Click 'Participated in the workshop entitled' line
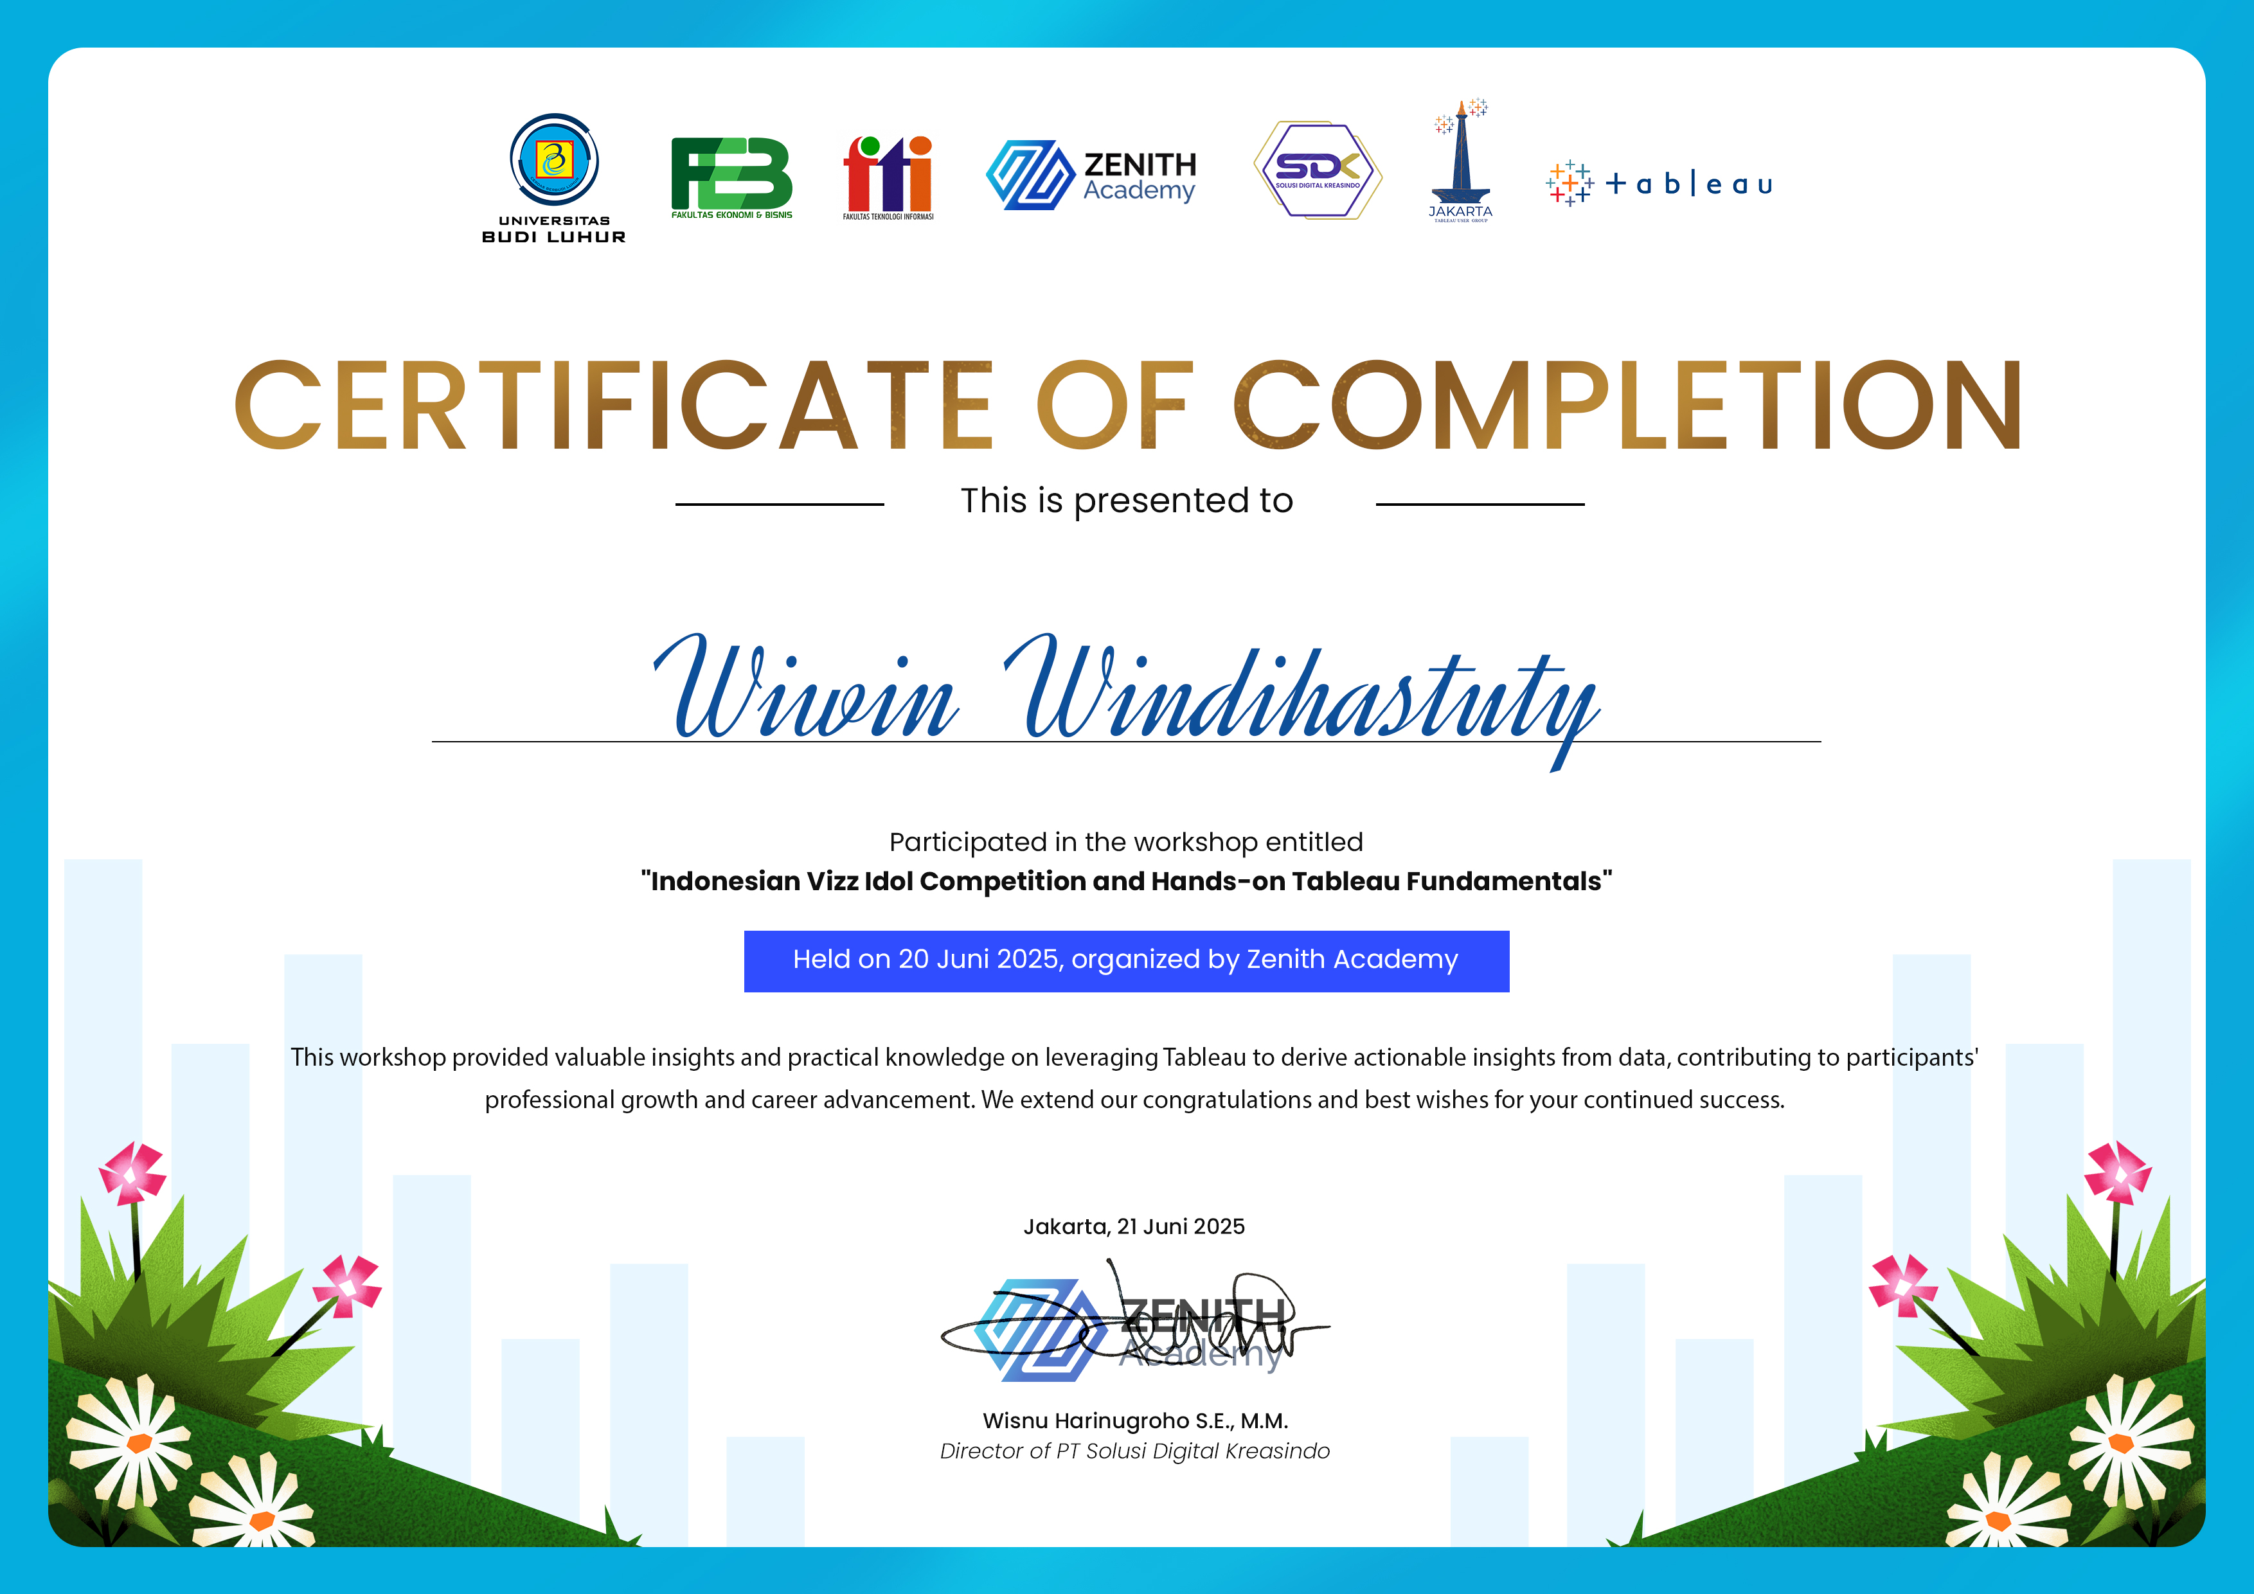This screenshot has width=2254, height=1594. point(1126,842)
